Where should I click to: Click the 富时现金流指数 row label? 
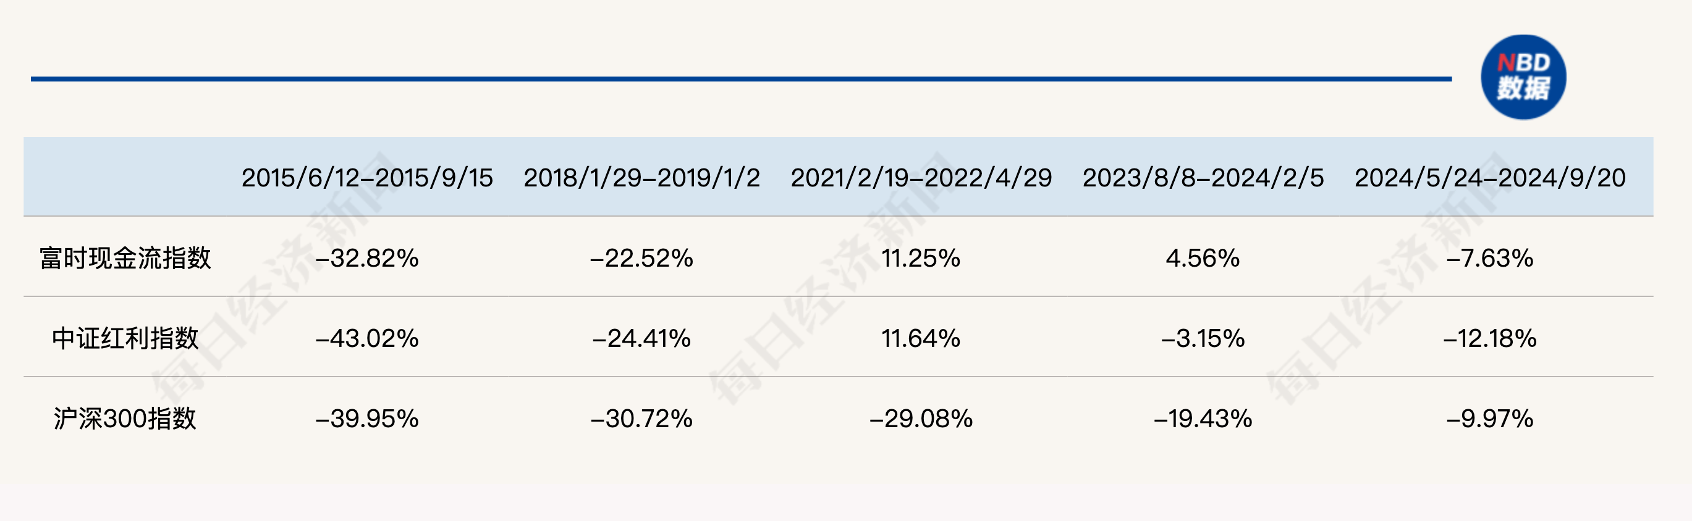click(125, 258)
